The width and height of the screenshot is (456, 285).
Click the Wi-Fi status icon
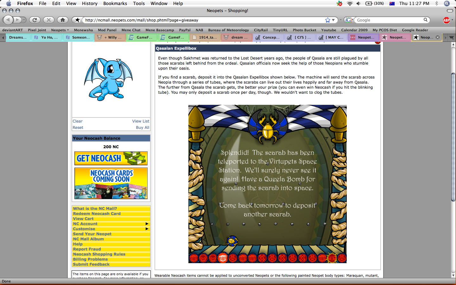click(350, 3)
